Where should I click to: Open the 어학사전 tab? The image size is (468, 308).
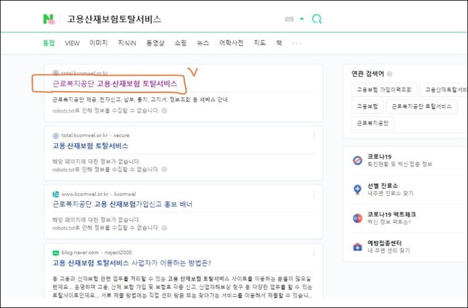click(231, 43)
